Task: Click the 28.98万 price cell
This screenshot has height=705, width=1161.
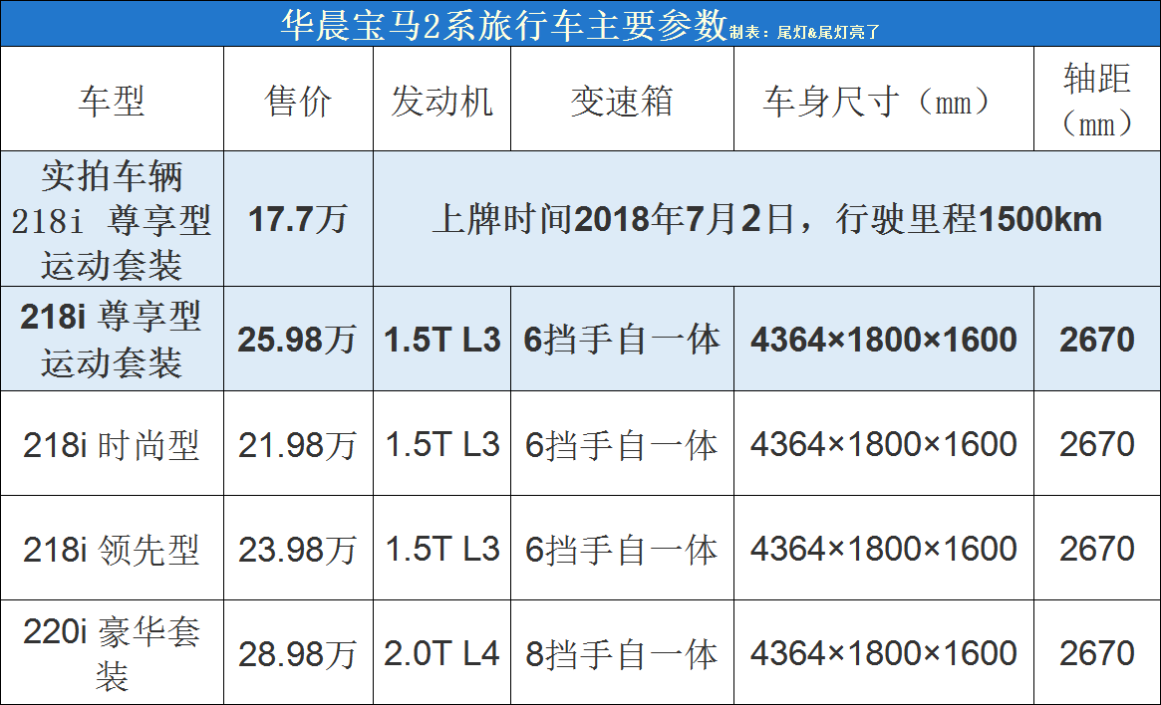Action: pyautogui.click(x=298, y=654)
